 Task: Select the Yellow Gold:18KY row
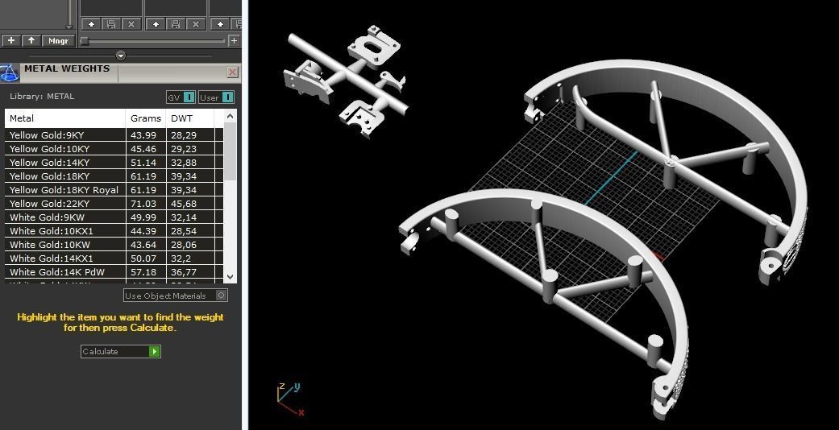coord(114,176)
